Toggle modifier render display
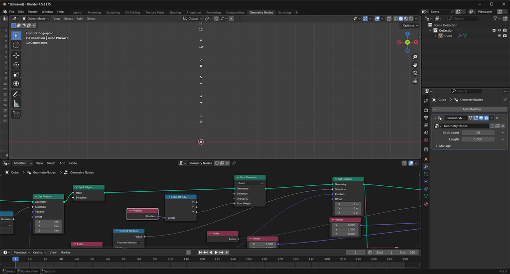 coord(486,118)
